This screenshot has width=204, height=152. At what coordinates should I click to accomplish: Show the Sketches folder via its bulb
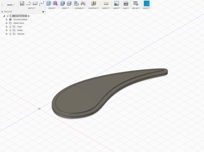(10, 34)
